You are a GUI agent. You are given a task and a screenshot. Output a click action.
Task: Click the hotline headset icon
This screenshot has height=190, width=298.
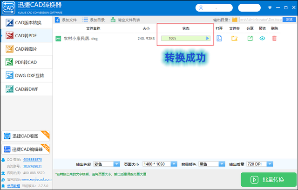pos(3,173)
